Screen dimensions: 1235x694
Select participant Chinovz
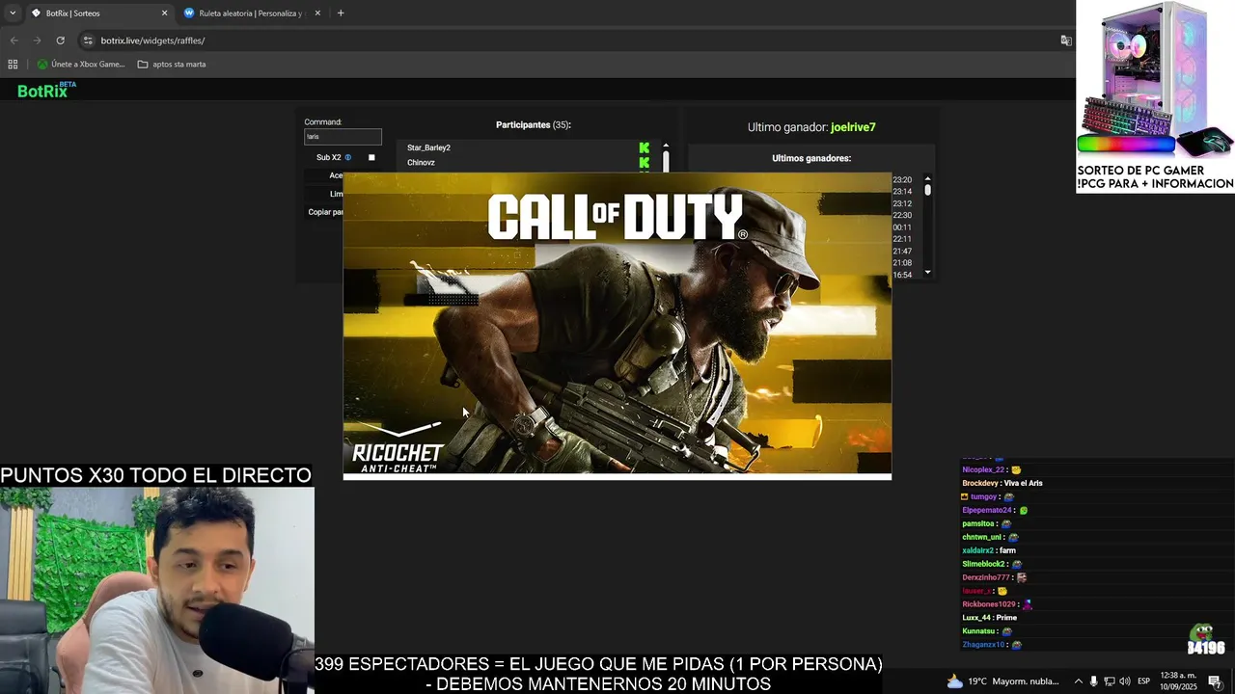421,163
